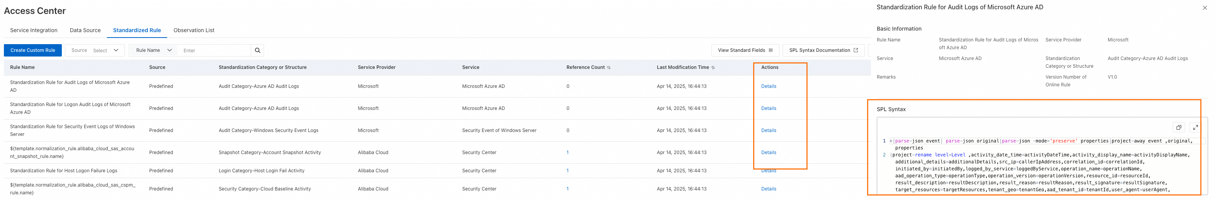Switch to Data Source tab
This screenshot has height=199, width=1217.
point(85,30)
